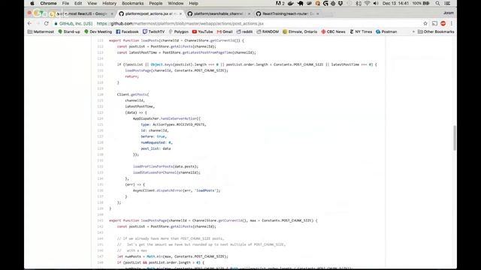The width and height of the screenshot is (481, 270).
Task: Close the ReactTraining/react-router tab
Action: pos(317,13)
